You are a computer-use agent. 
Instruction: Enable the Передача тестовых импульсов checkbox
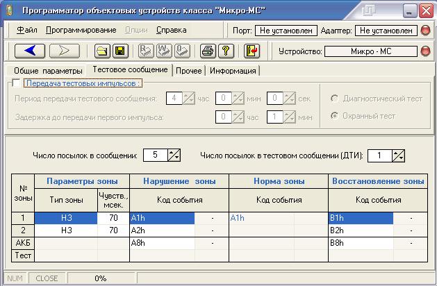(16, 83)
